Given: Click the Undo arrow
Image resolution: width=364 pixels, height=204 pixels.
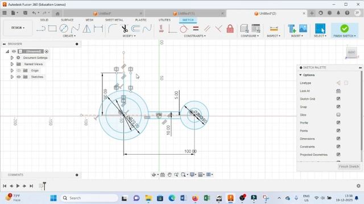Looking at the screenshot, I should (x=34, y=13).
